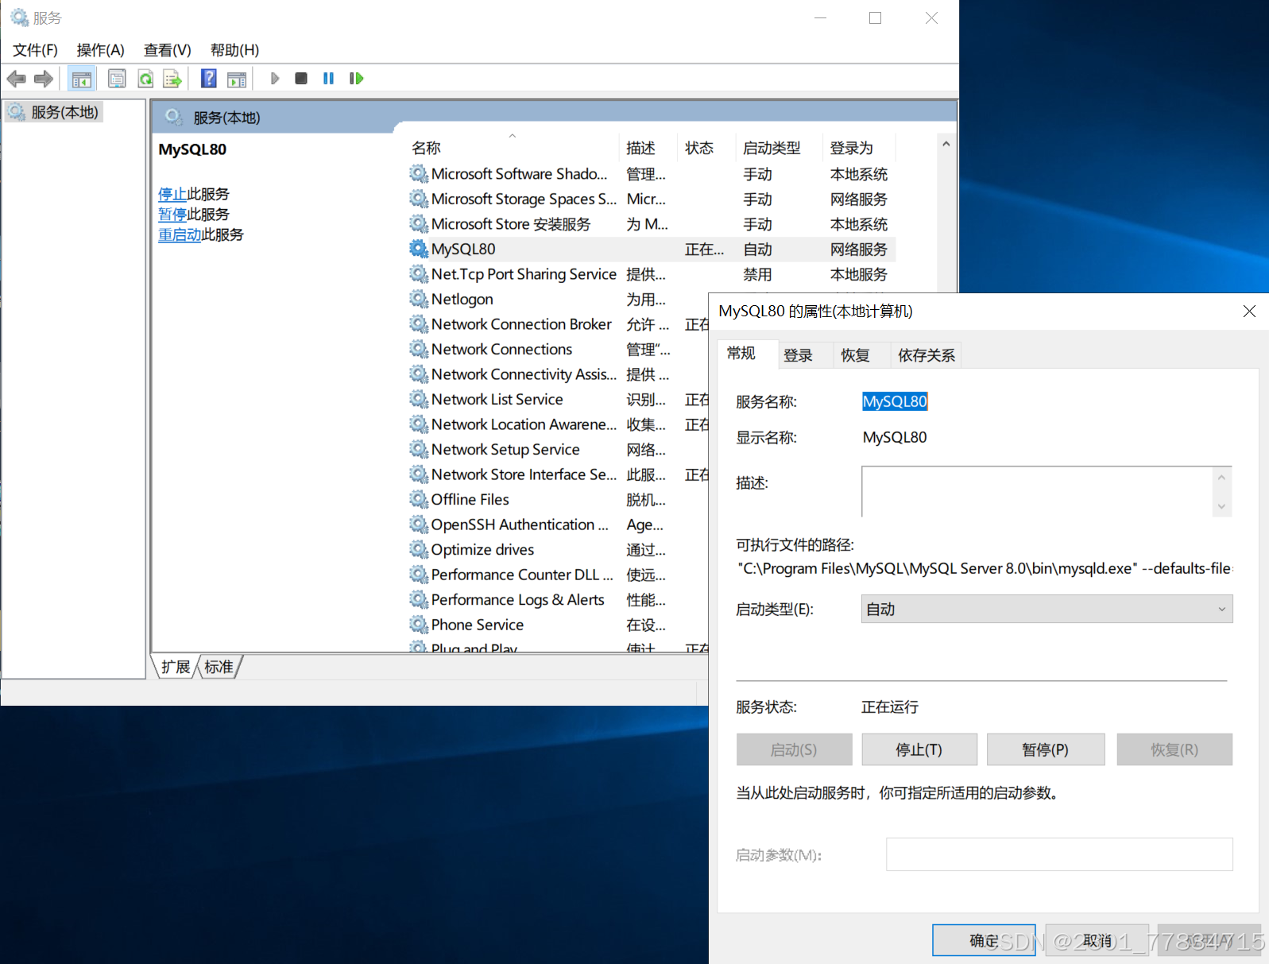Sort by the 启动类型 column header

click(778, 148)
